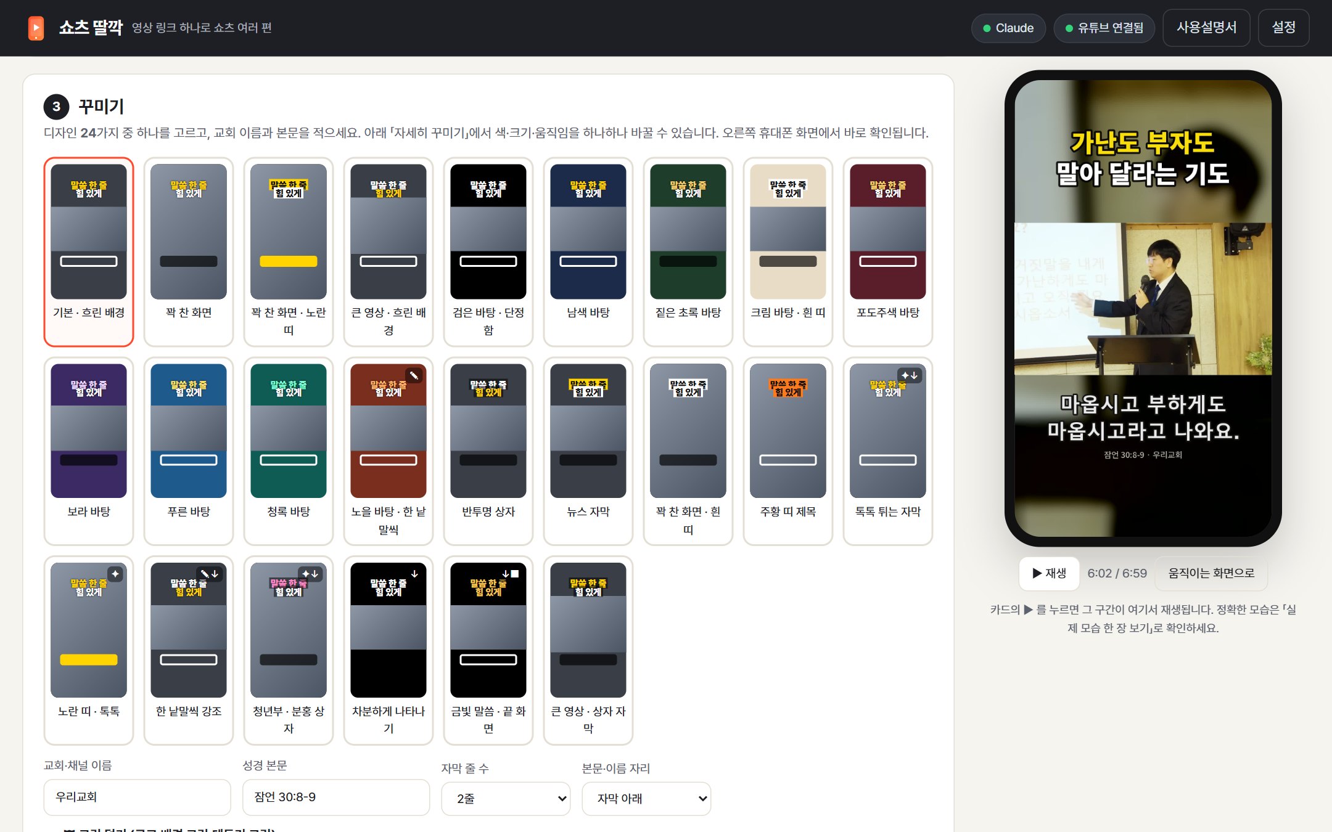
Task: Click the 유튜브 연결됨 status pill
Action: (1104, 28)
